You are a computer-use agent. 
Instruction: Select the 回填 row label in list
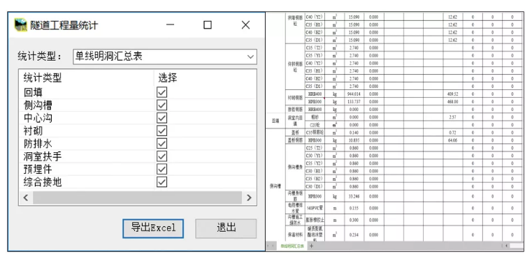(x=34, y=93)
